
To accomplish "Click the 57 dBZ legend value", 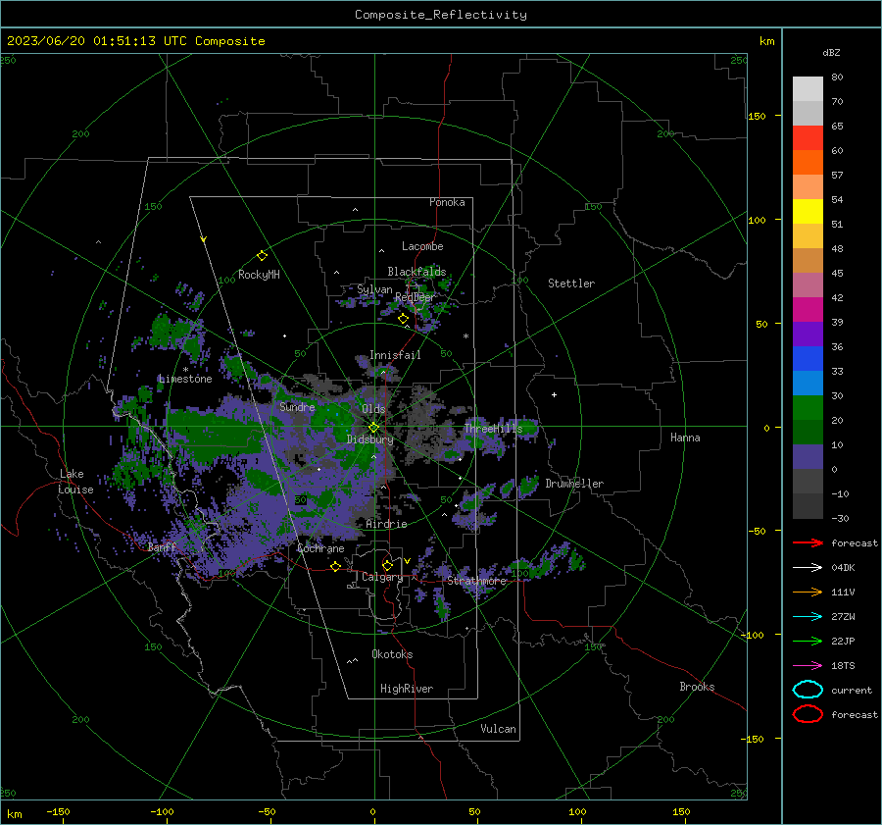I will (x=837, y=176).
